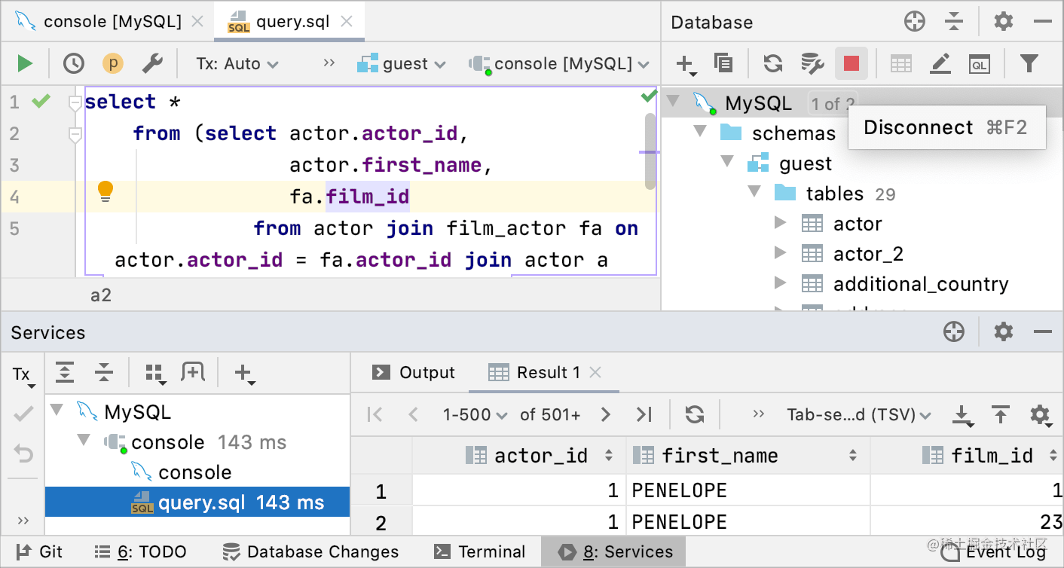The image size is (1064, 568).
Task: Duplicate data source with copy icon
Action: (723, 63)
